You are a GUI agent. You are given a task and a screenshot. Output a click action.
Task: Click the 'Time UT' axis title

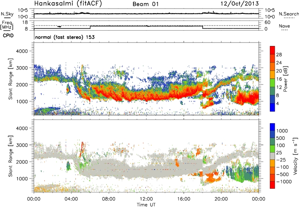pyautogui.click(x=146, y=204)
